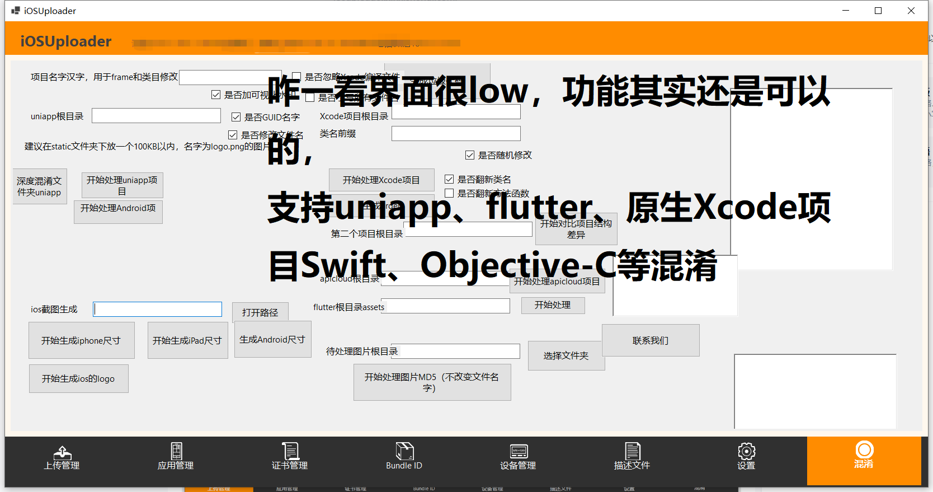Open the 设备管理 device management tab
The height and width of the screenshot is (492, 933).
click(x=518, y=457)
